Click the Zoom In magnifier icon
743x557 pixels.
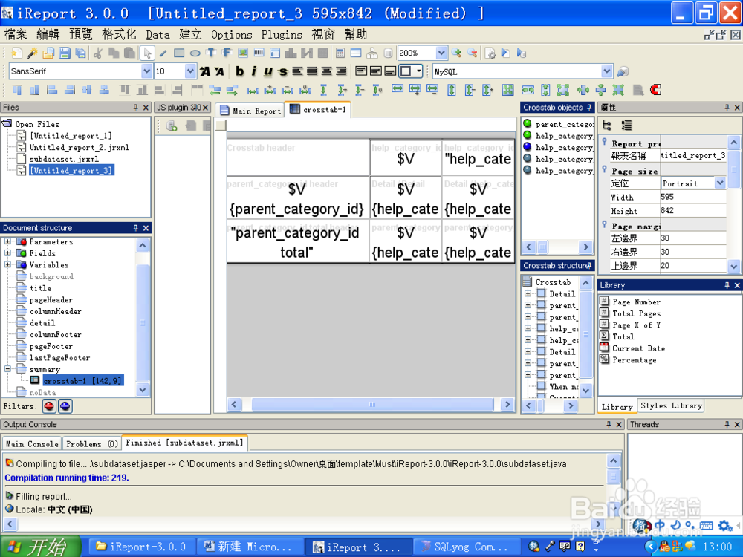point(457,53)
